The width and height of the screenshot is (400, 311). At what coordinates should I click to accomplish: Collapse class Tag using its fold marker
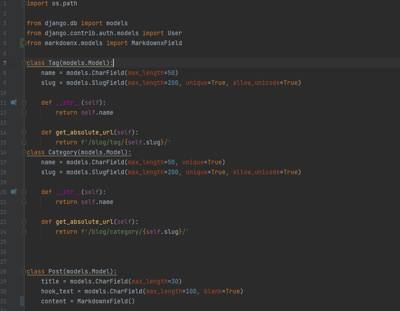pyautogui.click(x=24, y=63)
